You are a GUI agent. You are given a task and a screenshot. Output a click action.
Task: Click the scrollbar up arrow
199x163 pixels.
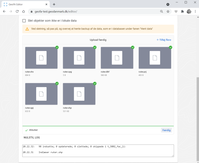pyautogui.click(x=198, y=17)
